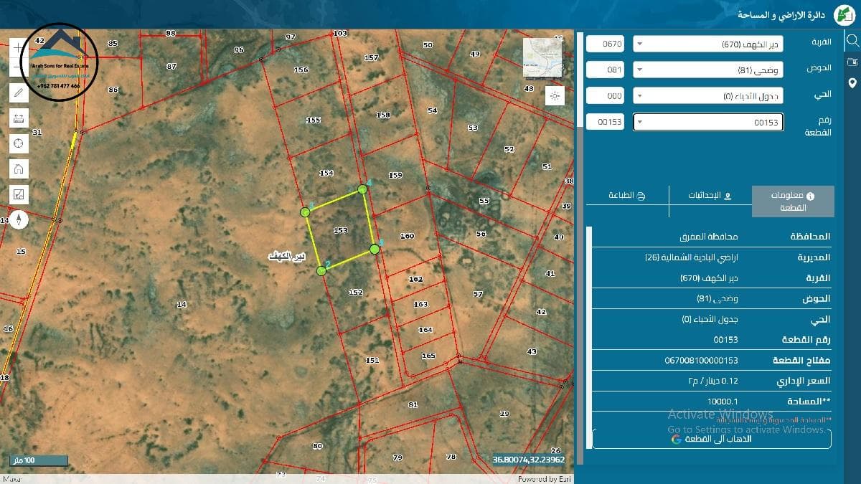
Task: Open the search panel magnifier icon
Action: point(852,40)
